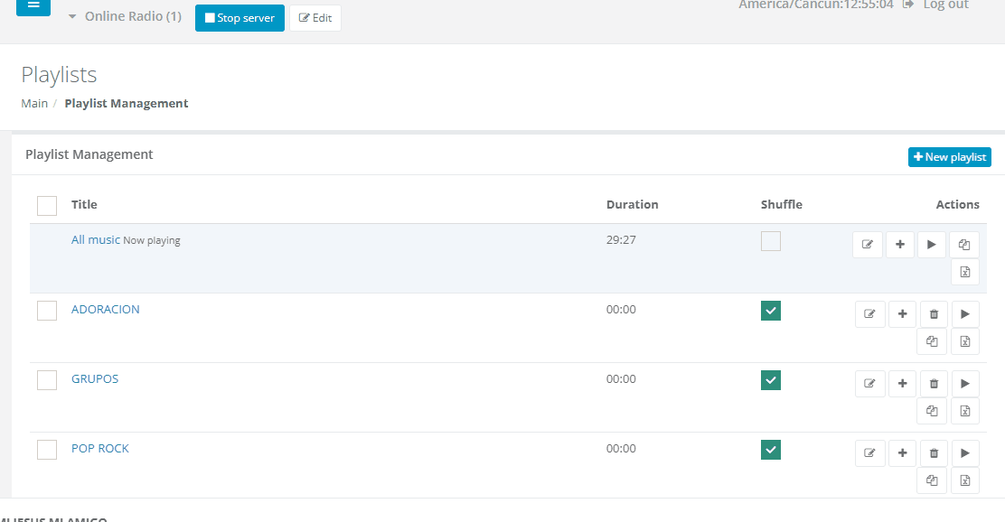Delete the GRUPOS playlist
The height and width of the screenshot is (522, 1005).
[x=934, y=385]
